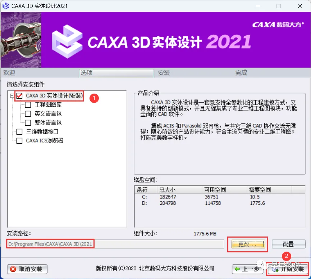Open the 完成 step tab
The height and width of the screenshot is (279, 311).
241,73
